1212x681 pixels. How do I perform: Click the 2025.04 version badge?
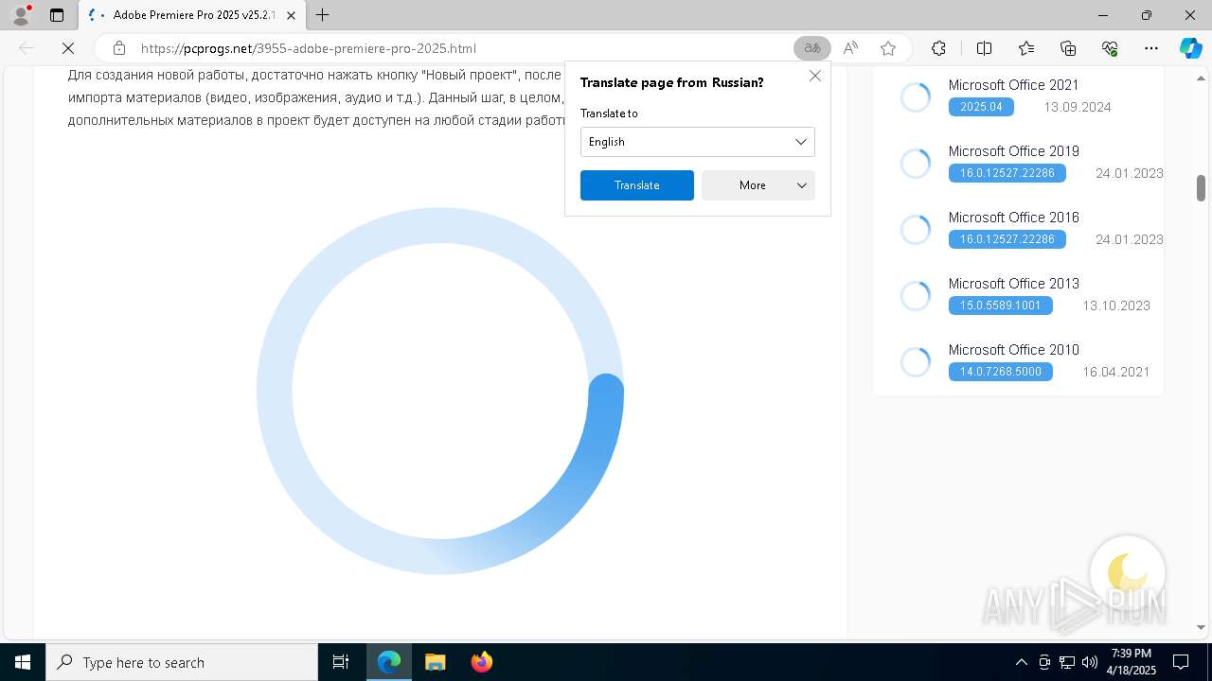click(981, 107)
